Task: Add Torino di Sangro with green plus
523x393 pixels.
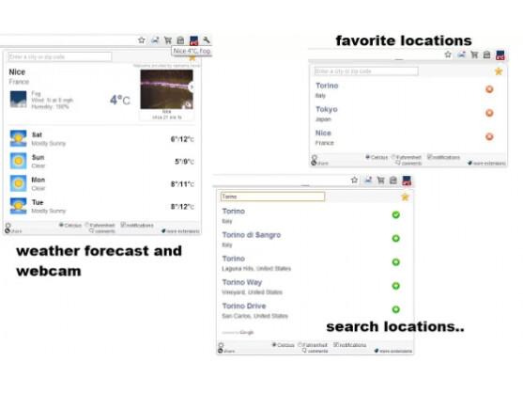Action: tap(396, 239)
